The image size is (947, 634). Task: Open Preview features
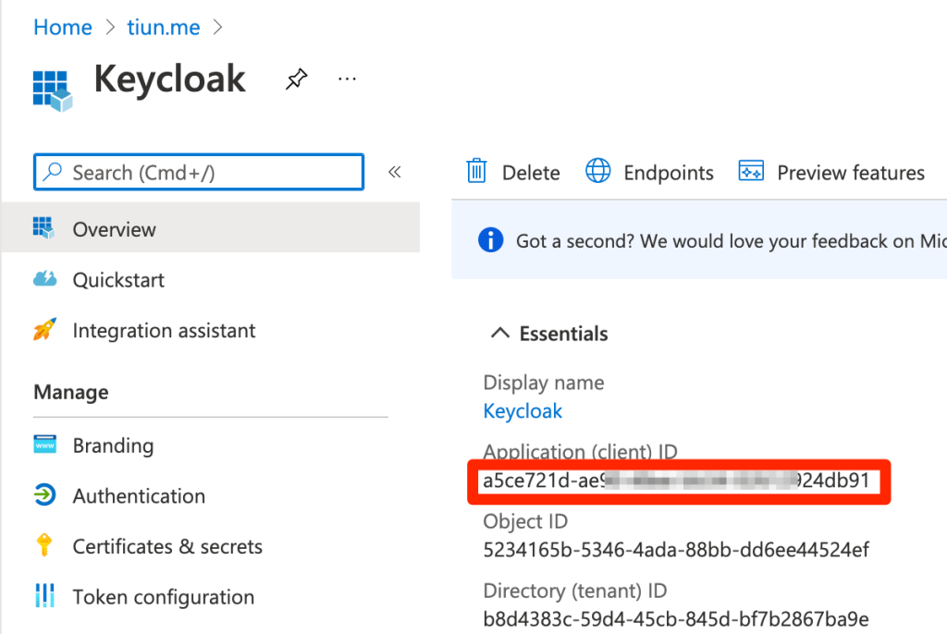(x=831, y=172)
